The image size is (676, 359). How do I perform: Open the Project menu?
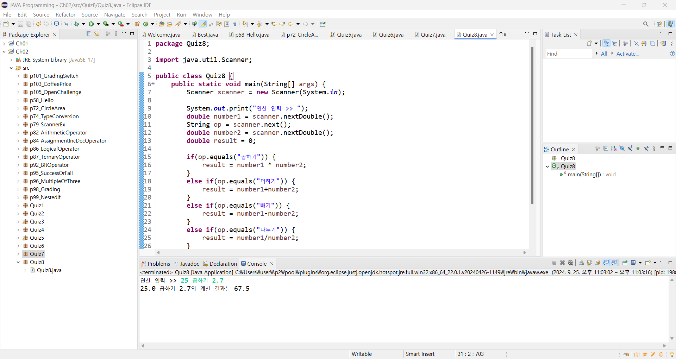(x=162, y=14)
